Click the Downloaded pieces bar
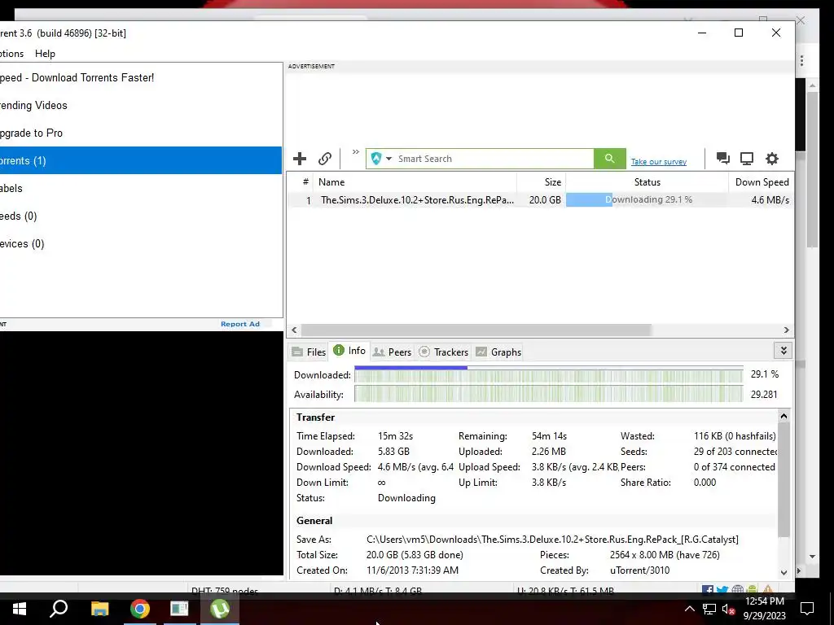 point(549,374)
